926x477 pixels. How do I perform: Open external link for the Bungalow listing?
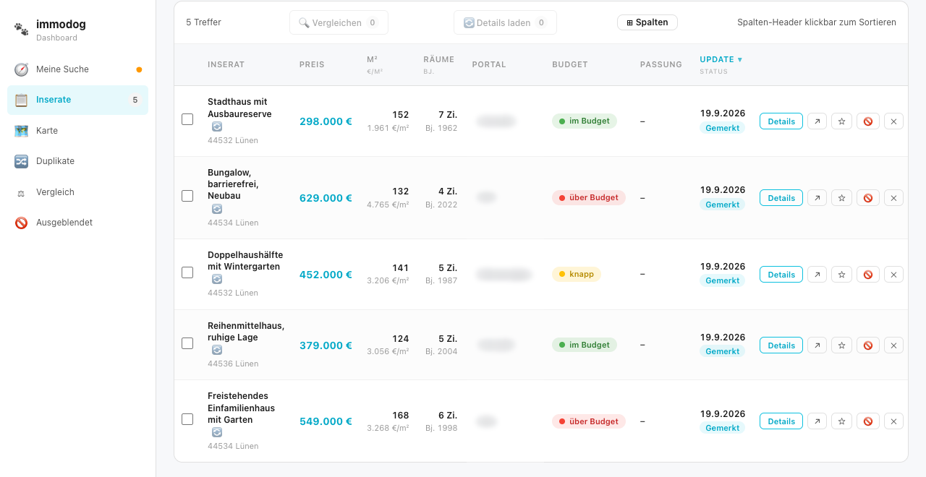(817, 198)
